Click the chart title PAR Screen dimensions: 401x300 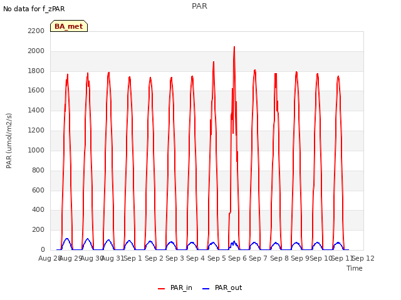coord(199,6)
